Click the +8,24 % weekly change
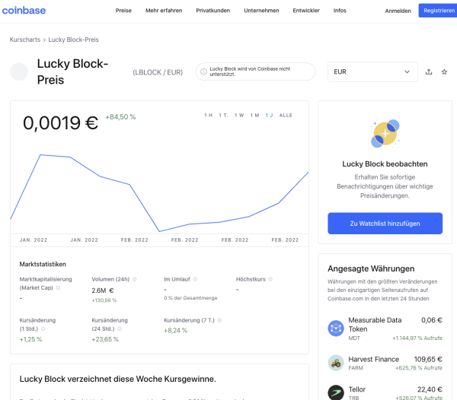The image size is (457, 400). tap(176, 331)
